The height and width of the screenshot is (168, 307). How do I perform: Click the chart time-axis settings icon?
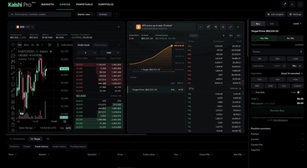pyautogui.click(x=65, y=122)
